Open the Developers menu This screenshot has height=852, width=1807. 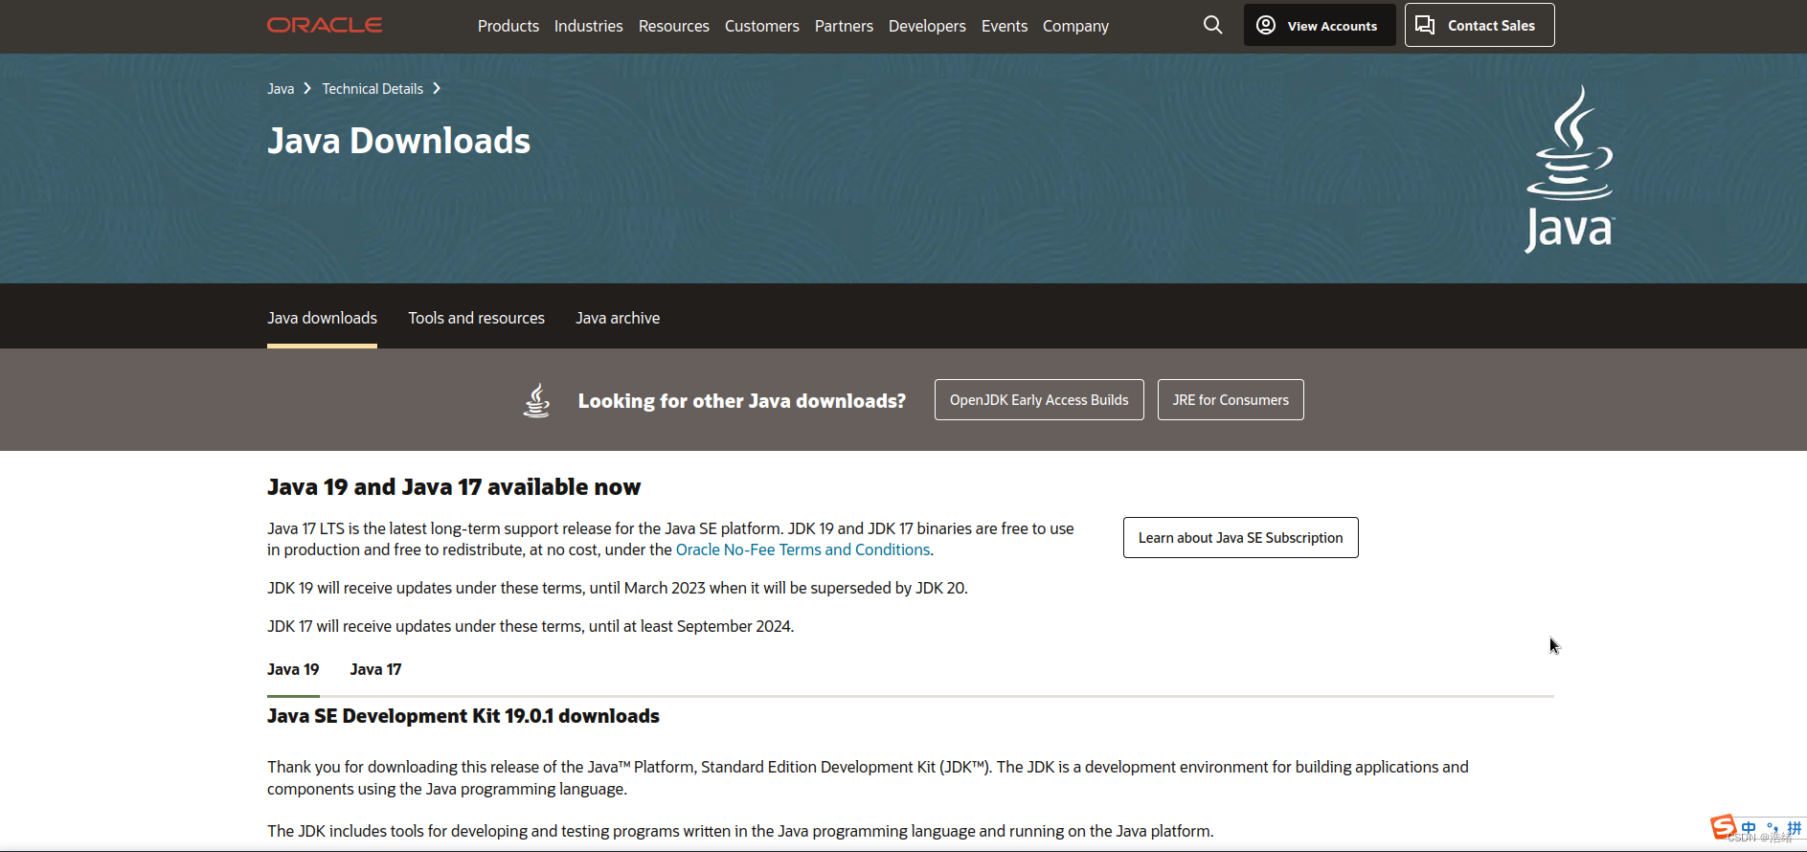tap(927, 26)
